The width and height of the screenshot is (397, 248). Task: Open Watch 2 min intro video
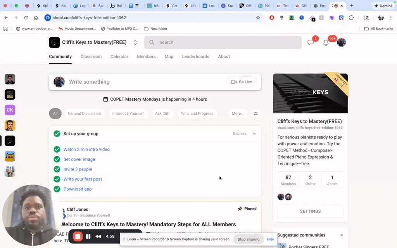tap(86, 149)
